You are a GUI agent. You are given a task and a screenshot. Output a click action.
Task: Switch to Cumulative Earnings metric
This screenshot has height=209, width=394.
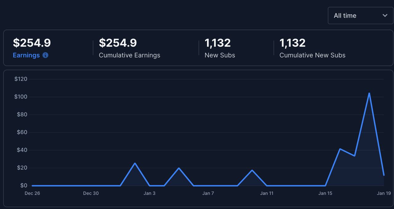(129, 55)
